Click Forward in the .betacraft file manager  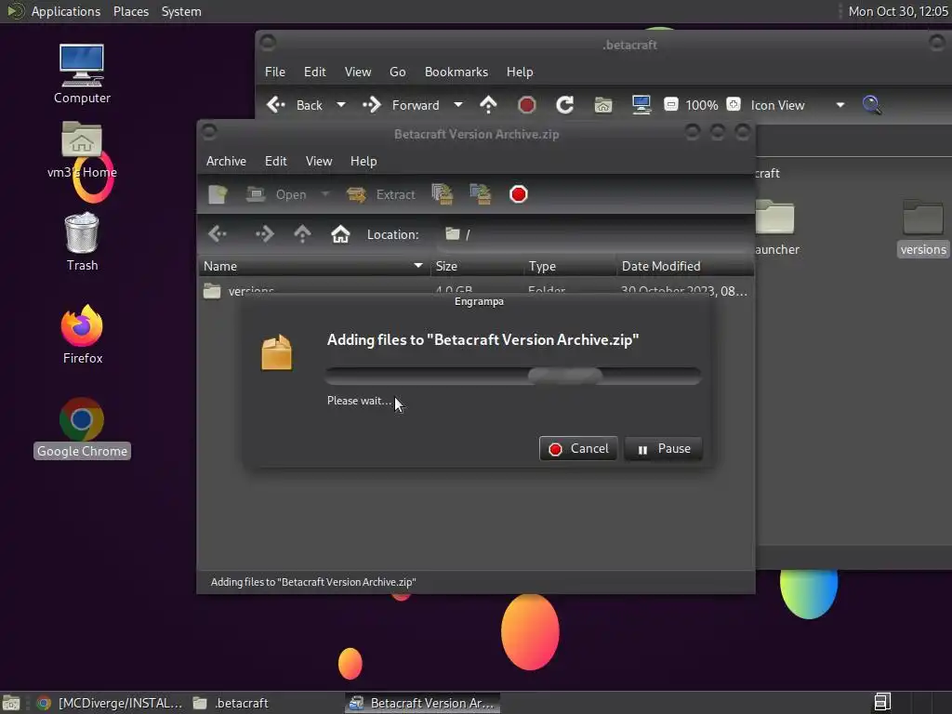click(x=401, y=105)
